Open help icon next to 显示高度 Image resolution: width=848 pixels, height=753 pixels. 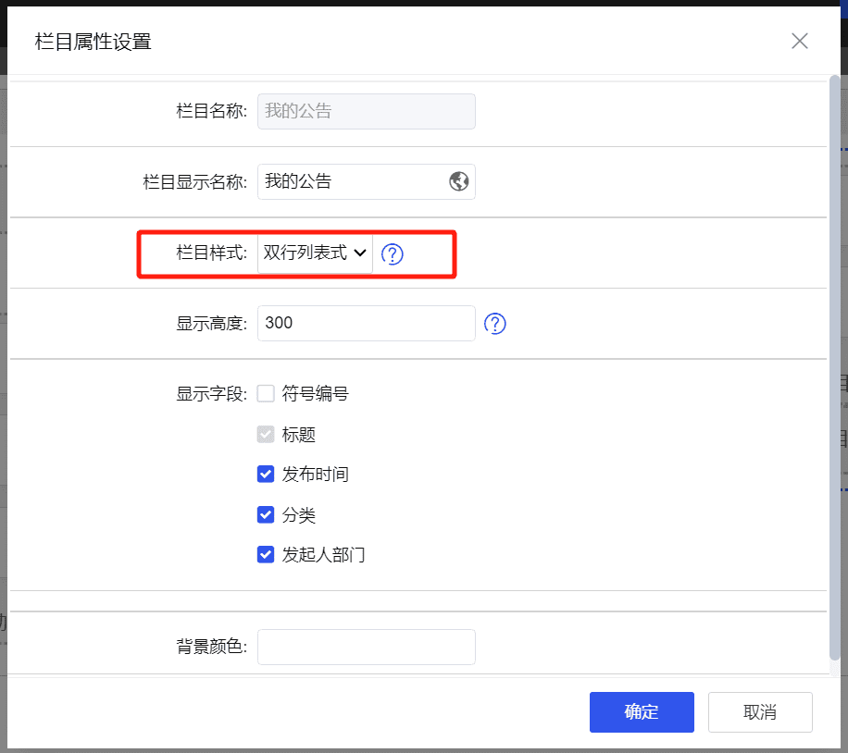click(x=495, y=324)
